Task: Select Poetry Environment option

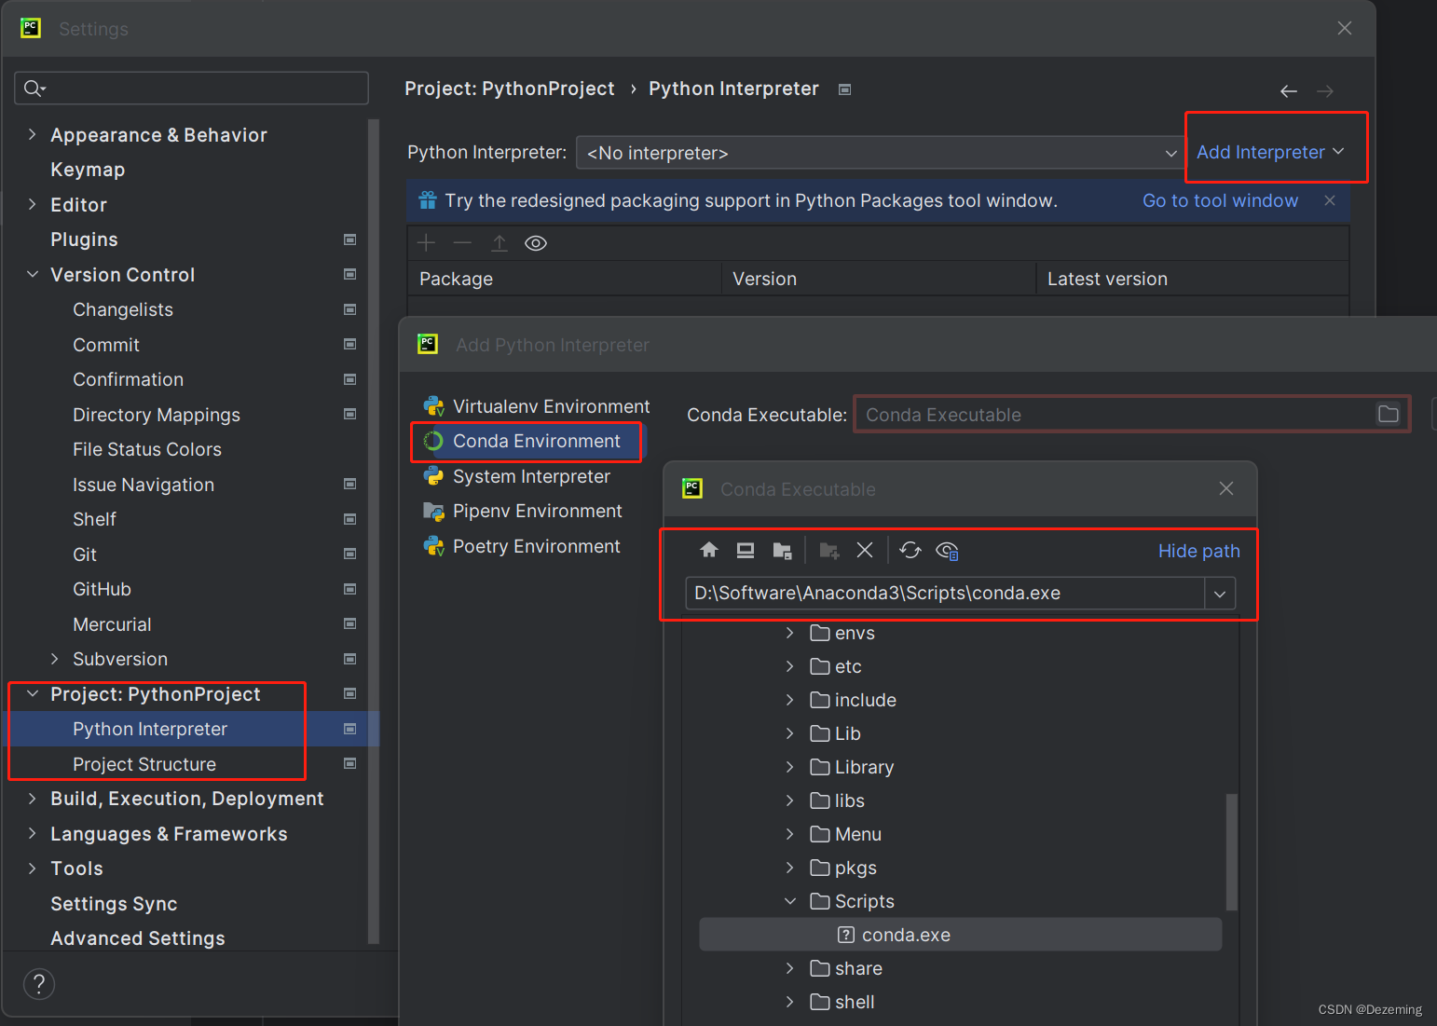Action: coord(522,546)
